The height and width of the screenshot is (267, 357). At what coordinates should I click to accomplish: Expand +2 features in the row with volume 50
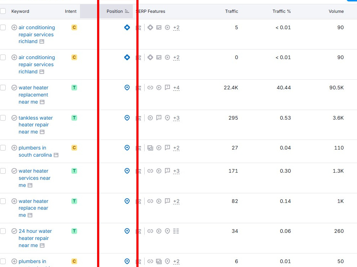(176, 261)
